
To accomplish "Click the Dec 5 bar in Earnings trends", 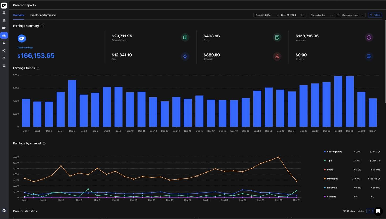I will tap(72, 104).
